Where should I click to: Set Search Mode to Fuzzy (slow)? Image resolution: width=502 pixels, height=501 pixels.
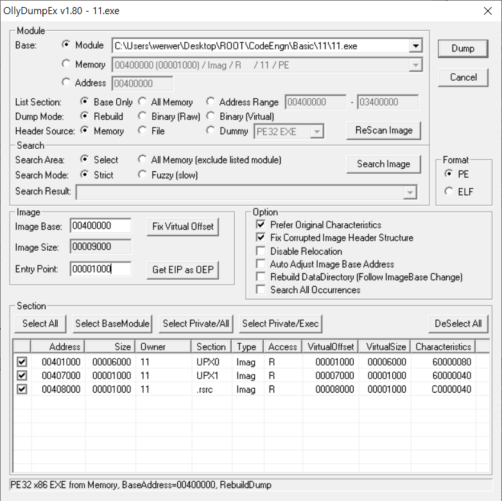(x=142, y=174)
